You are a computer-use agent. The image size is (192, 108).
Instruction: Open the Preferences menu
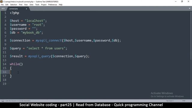pos(52,5)
